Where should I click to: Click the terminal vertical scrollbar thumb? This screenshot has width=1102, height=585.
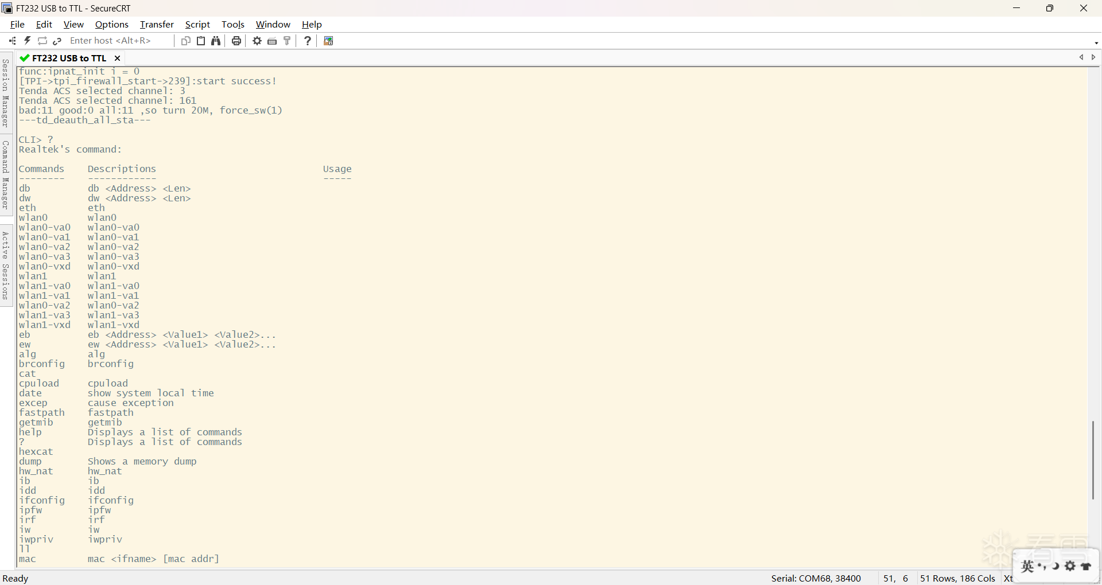1093,460
